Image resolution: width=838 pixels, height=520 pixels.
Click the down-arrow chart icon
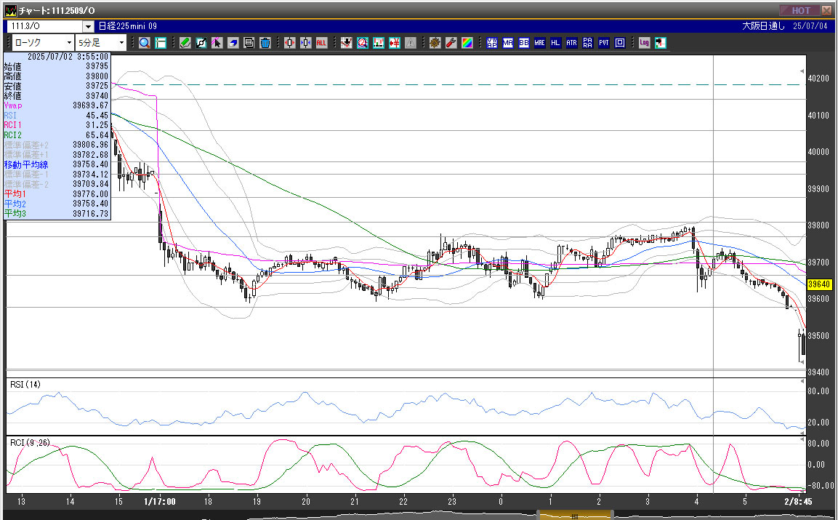[x=346, y=43]
